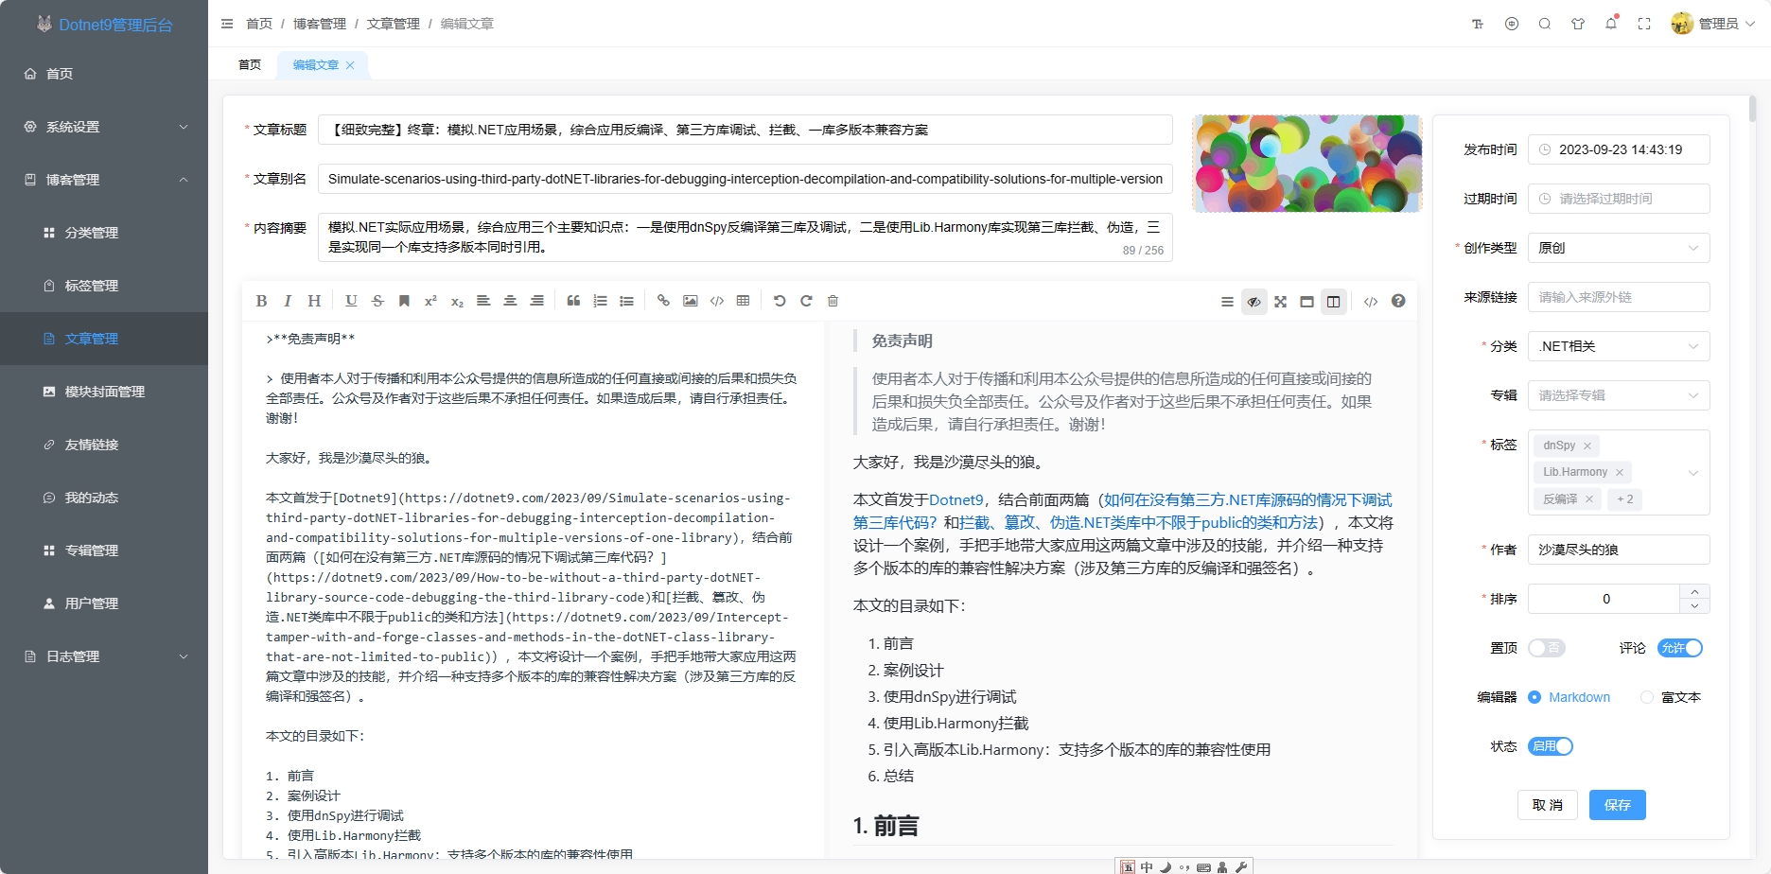Open the notifications bell
The height and width of the screenshot is (874, 1771).
(1611, 24)
